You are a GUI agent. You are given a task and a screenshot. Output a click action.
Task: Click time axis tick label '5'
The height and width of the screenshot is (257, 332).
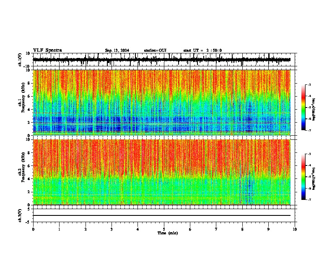[x=164, y=229]
